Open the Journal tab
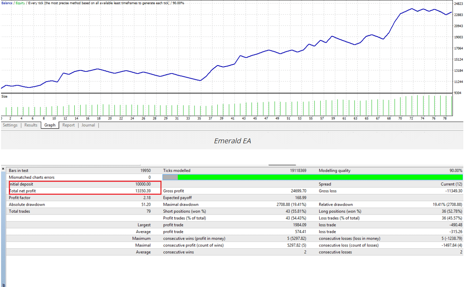This screenshot has height=287, width=464. coord(88,125)
